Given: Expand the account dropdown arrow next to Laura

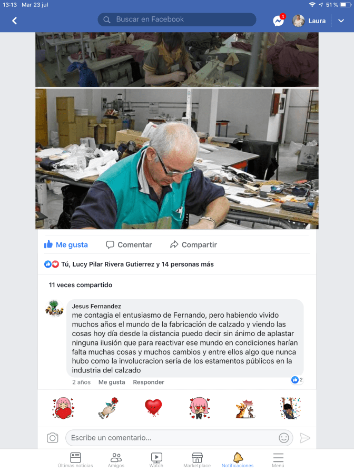Looking at the screenshot, I should pos(341,21).
